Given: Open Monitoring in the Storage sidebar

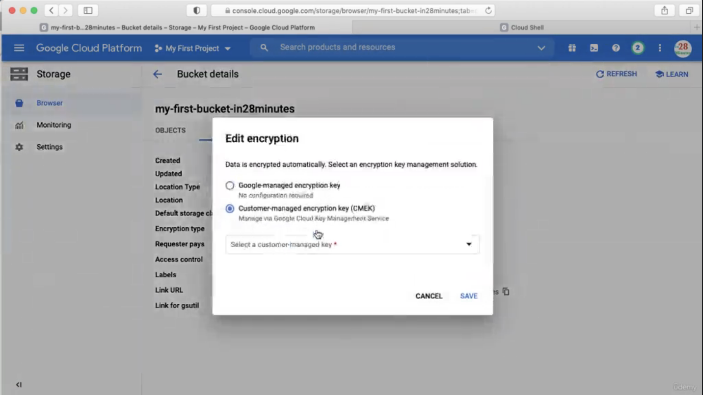Looking at the screenshot, I should [x=54, y=125].
